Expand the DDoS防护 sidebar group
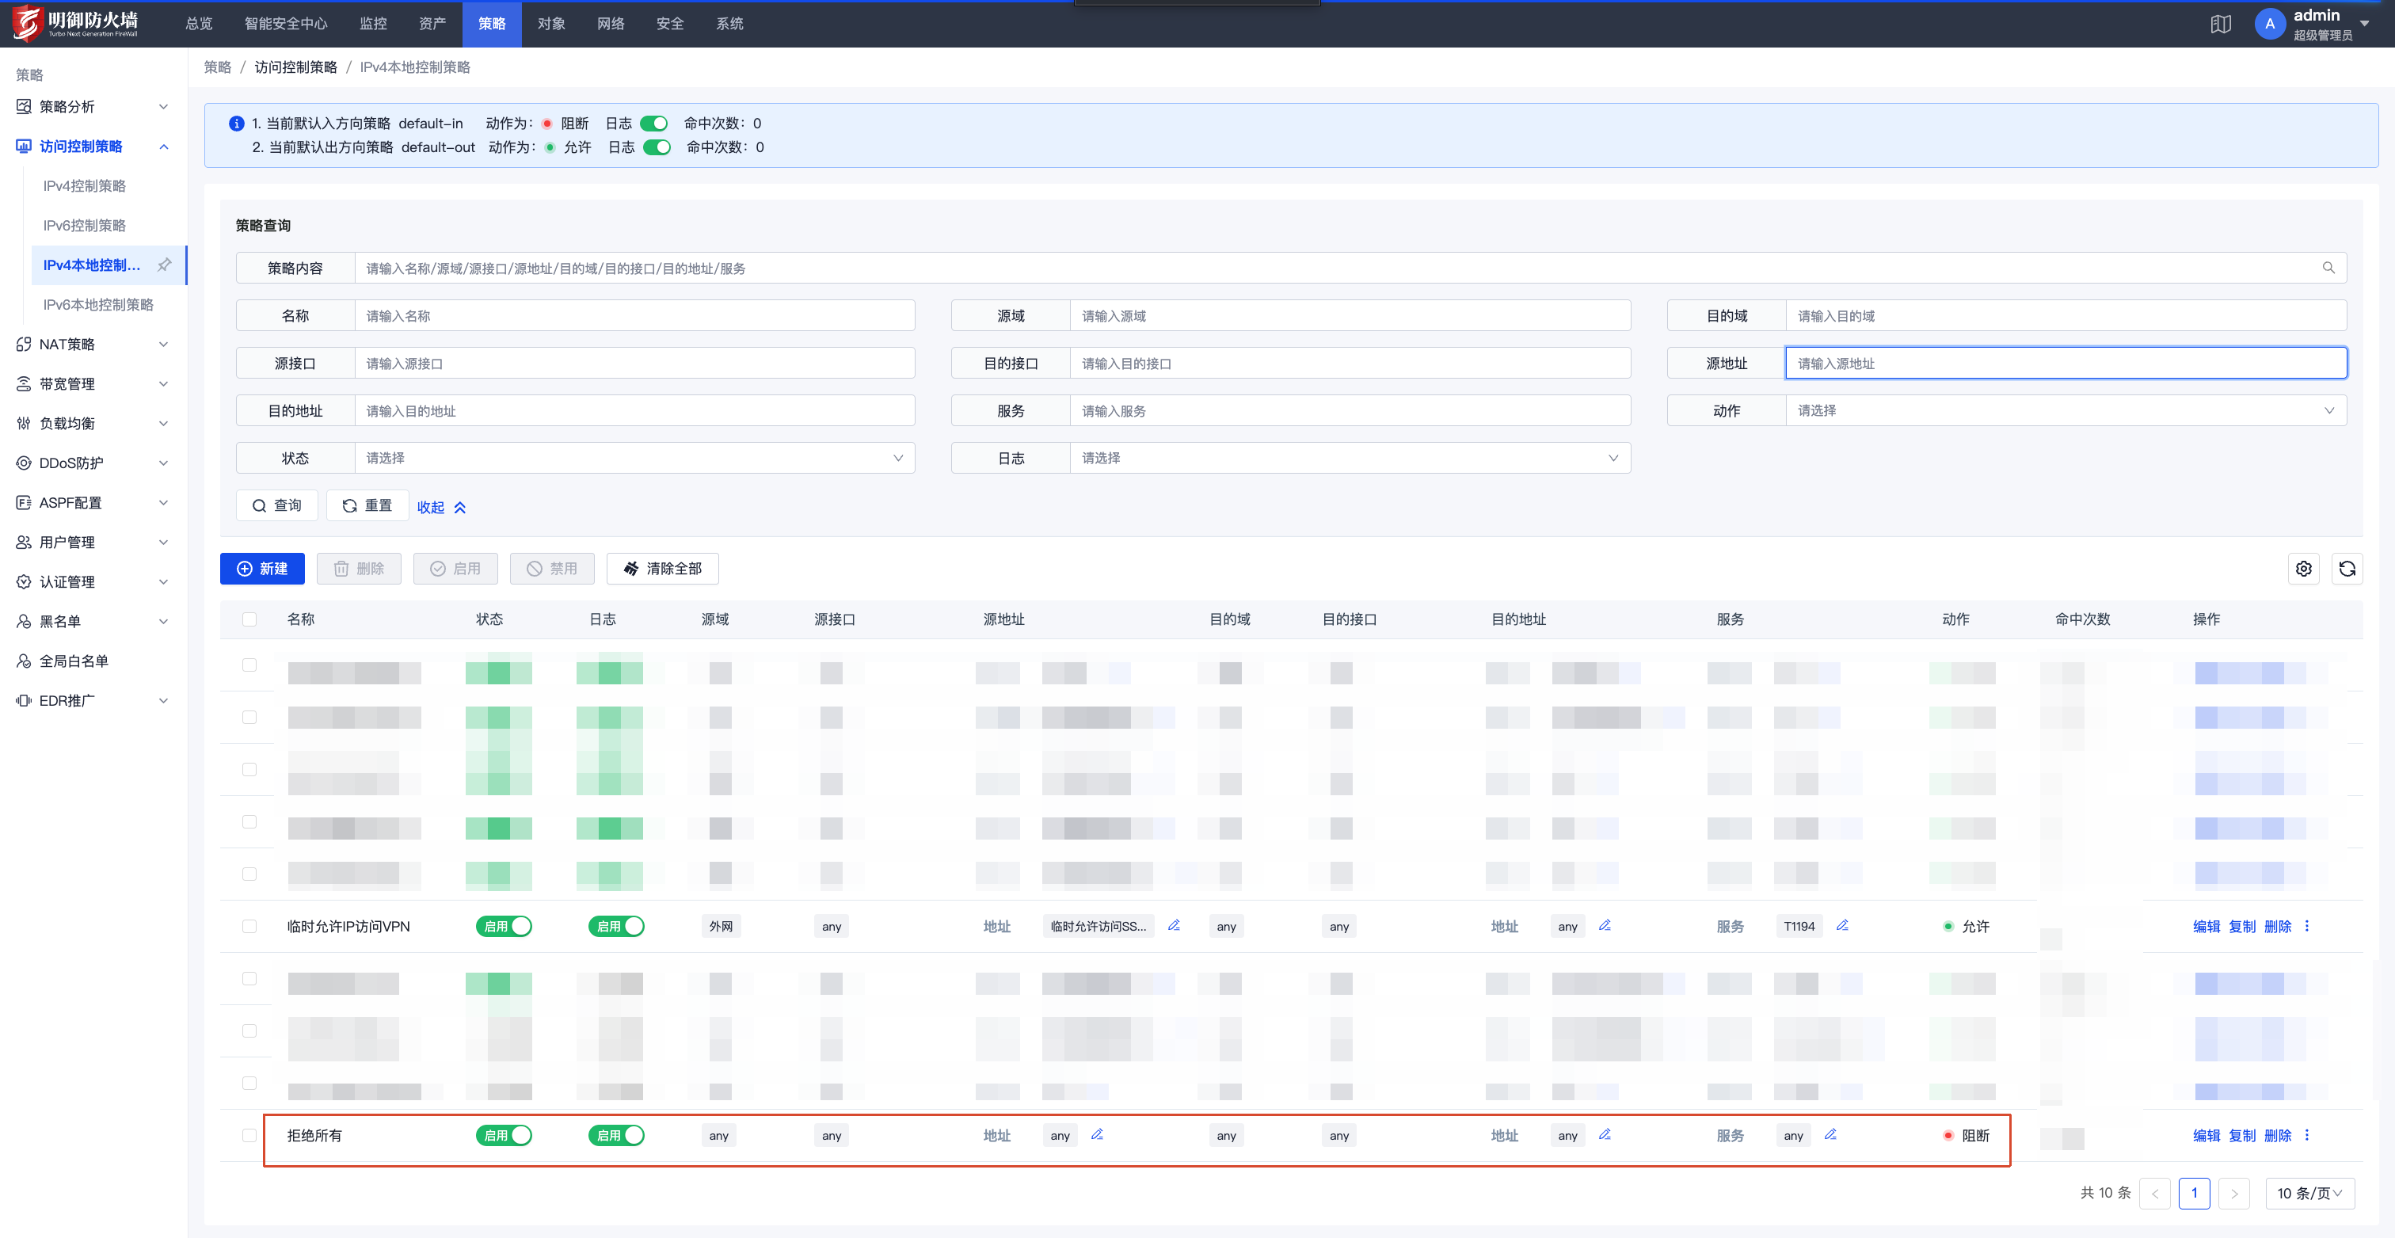Viewport: 2395px width, 1238px height. click(x=93, y=463)
